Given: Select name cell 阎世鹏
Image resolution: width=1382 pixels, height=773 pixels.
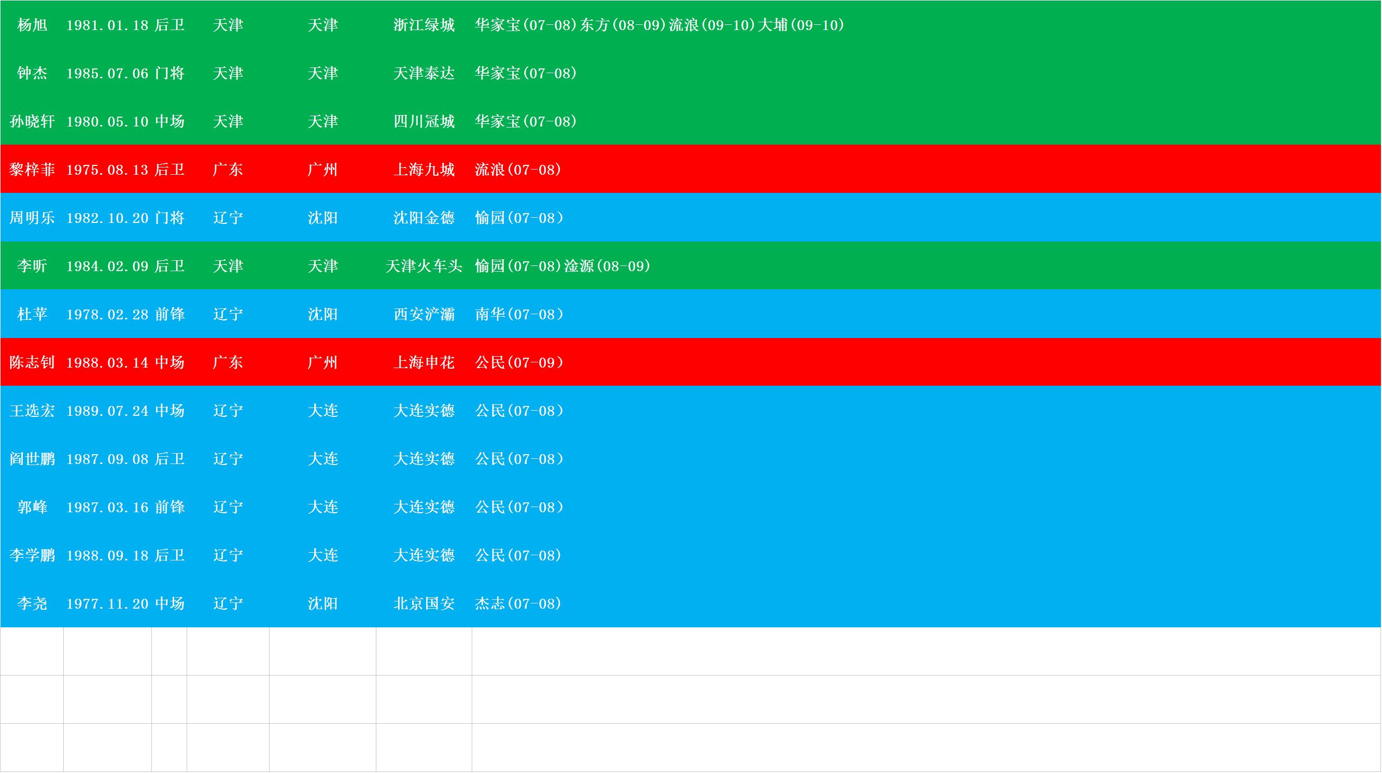Looking at the screenshot, I should point(32,460).
